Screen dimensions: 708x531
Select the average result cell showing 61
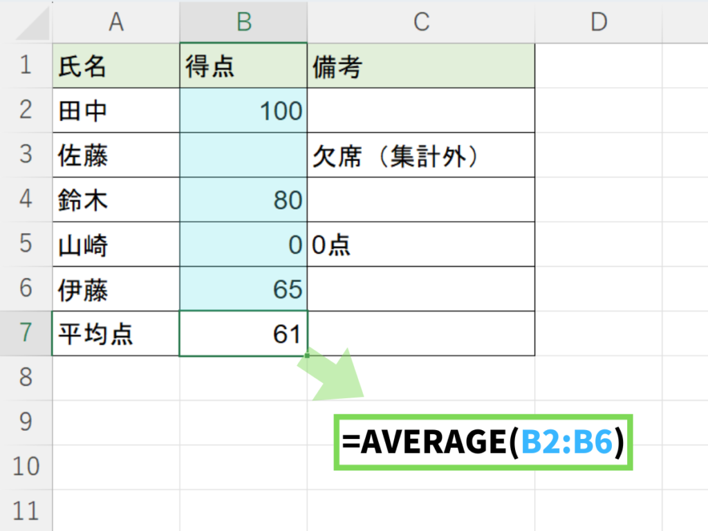(x=243, y=334)
